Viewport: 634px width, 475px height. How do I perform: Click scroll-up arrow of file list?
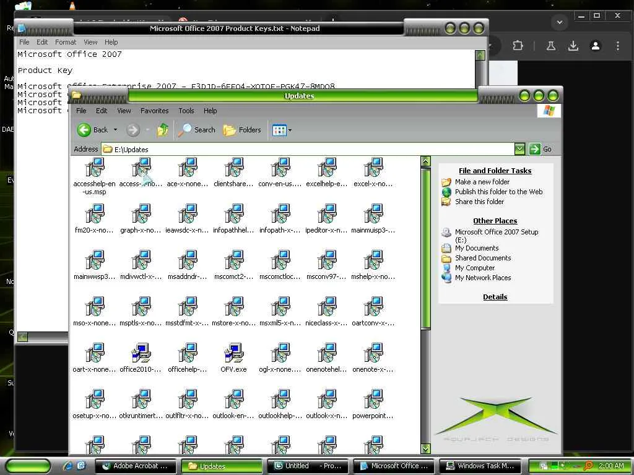pos(425,161)
